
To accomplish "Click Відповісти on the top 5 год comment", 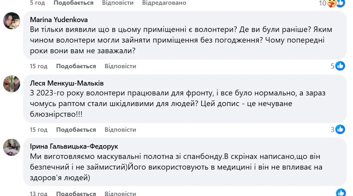I will (118, 3).
